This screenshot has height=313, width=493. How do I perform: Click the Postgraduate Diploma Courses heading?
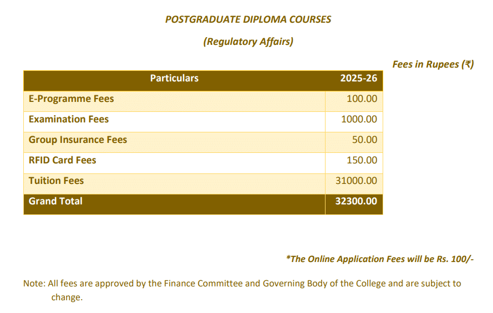click(x=248, y=19)
